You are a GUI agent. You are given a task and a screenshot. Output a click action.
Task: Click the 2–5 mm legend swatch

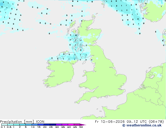(23, 125)
